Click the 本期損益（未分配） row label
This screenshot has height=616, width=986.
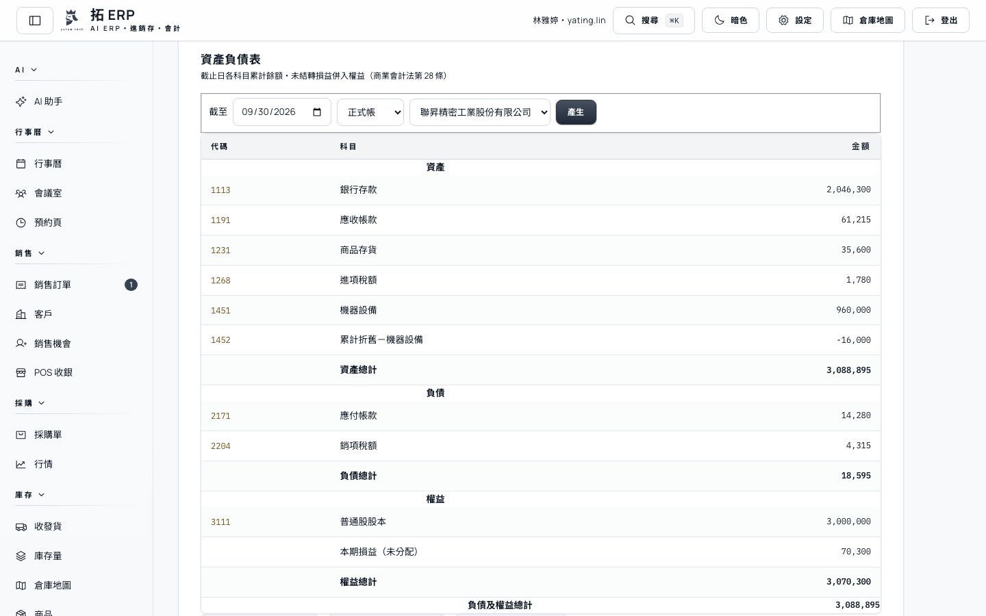tap(381, 552)
